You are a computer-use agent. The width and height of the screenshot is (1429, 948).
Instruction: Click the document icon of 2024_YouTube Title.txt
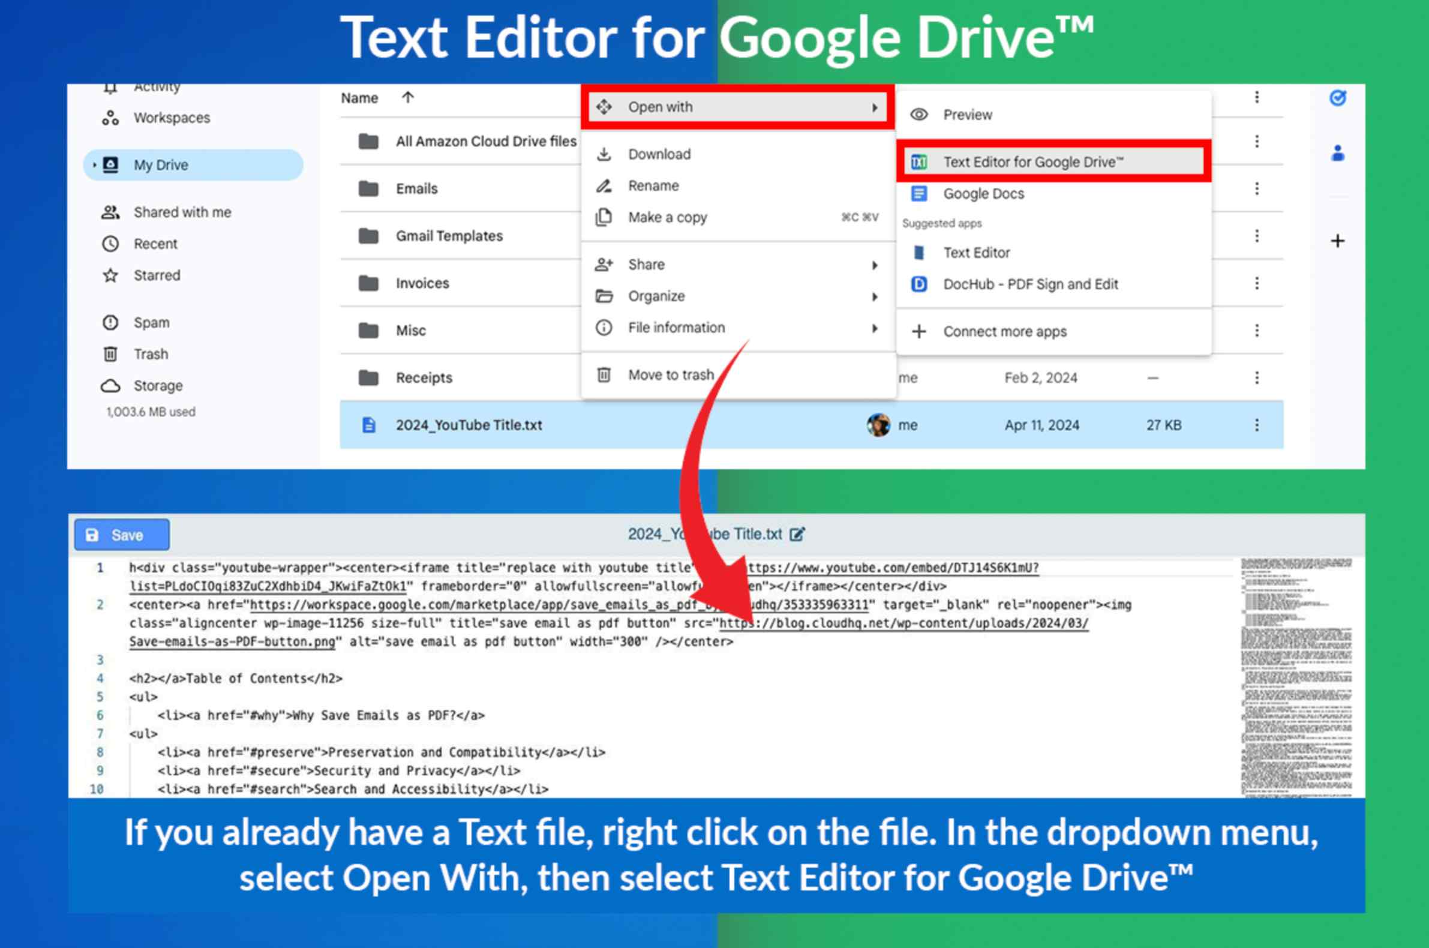coord(369,425)
